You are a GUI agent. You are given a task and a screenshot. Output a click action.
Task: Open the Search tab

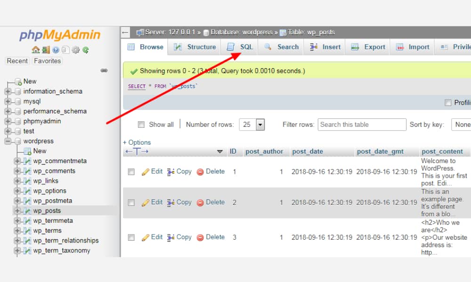281,47
